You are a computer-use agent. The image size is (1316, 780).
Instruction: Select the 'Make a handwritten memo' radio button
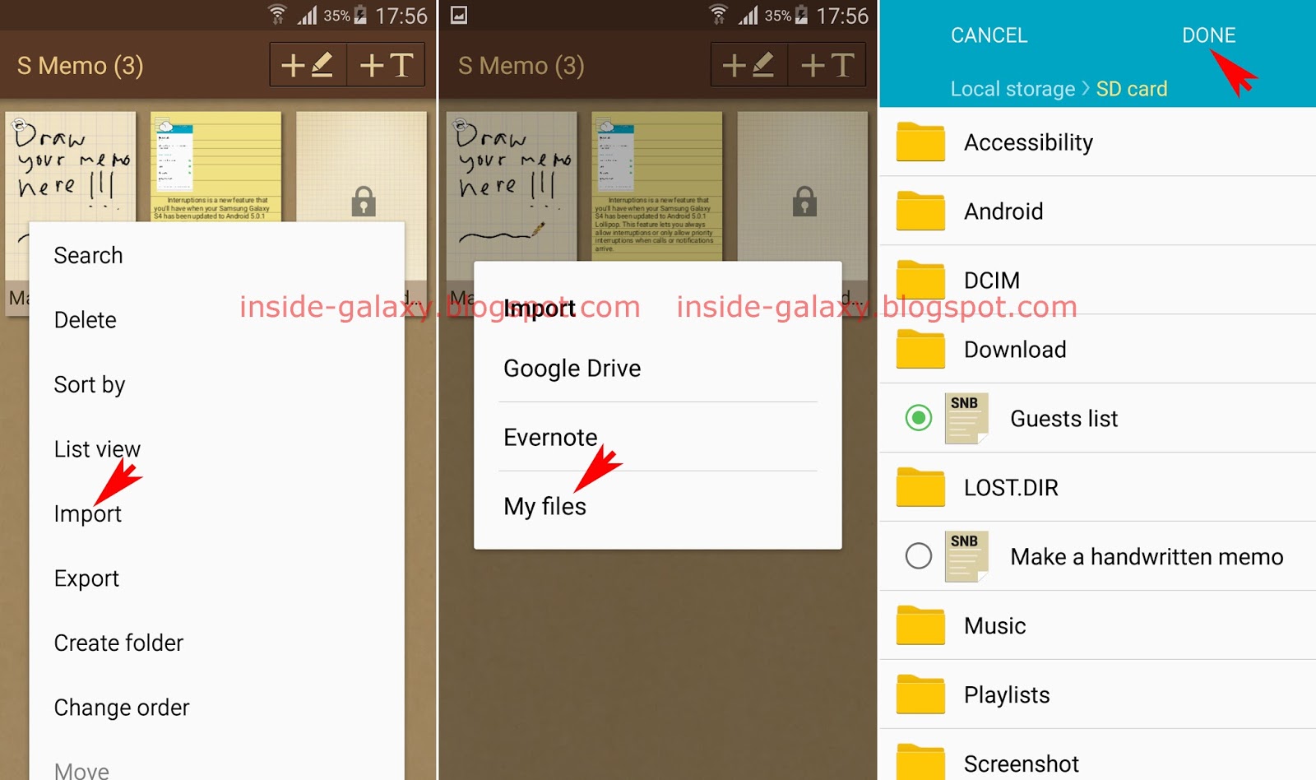click(x=919, y=556)
